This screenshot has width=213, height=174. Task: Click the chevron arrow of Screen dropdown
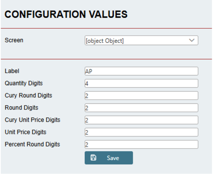click(x=192, y=40)
